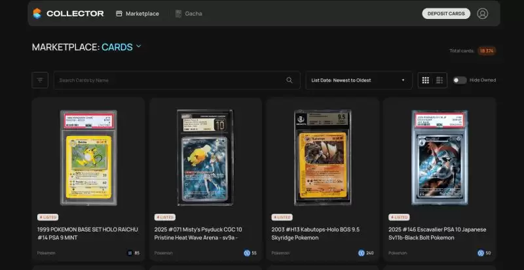Screen dimensions: 524x270
Task: Focus the Search Cards by Name field
Action: (x=177, y=80)
